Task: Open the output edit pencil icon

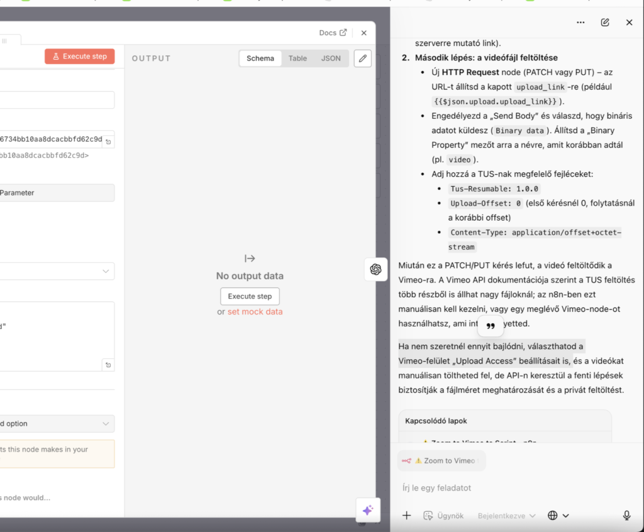Action: [x=363, y=58]
